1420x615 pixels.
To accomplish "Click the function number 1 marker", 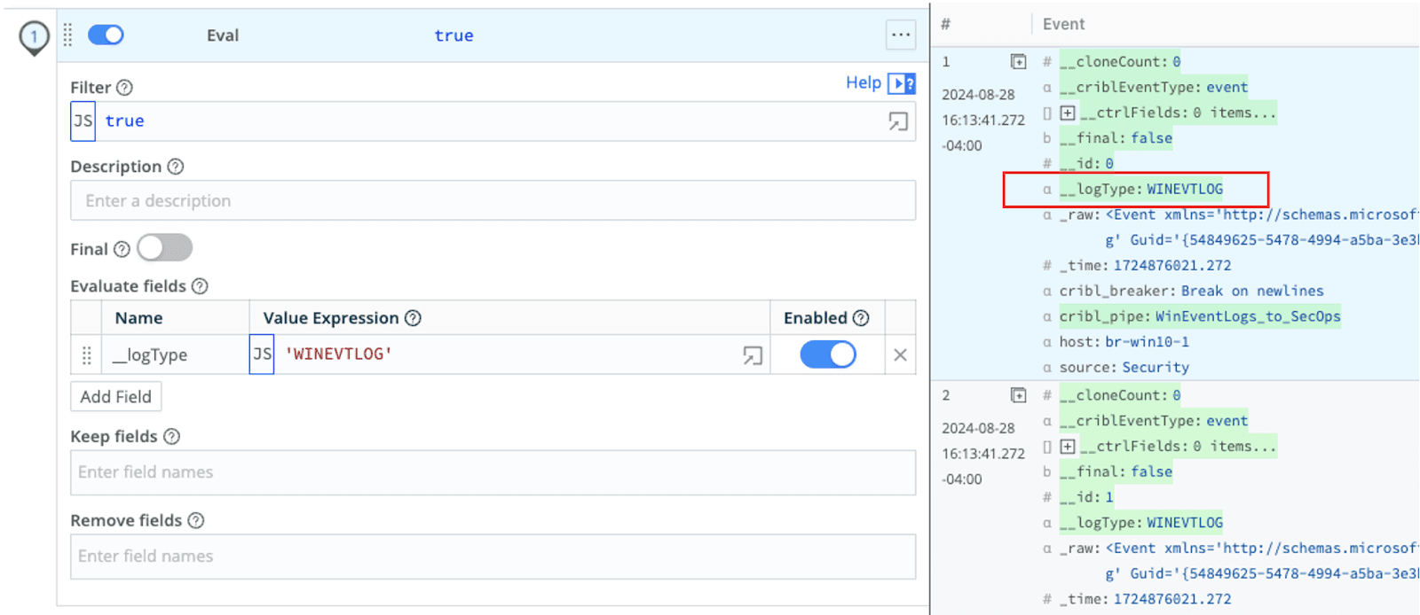I will coord(34,37).
